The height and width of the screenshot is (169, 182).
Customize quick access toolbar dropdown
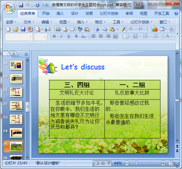(46, 5)
